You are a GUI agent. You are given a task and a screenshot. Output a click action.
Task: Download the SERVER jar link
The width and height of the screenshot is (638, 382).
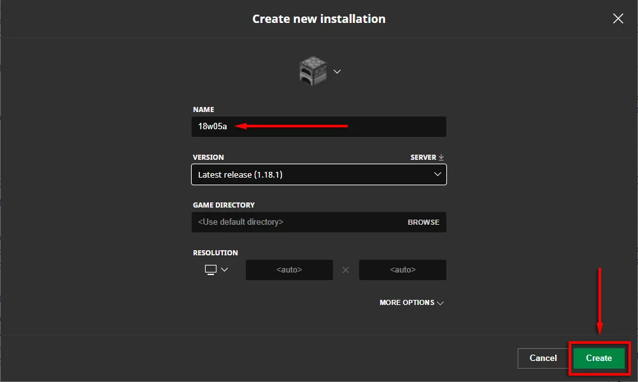(x=427, y=157)
